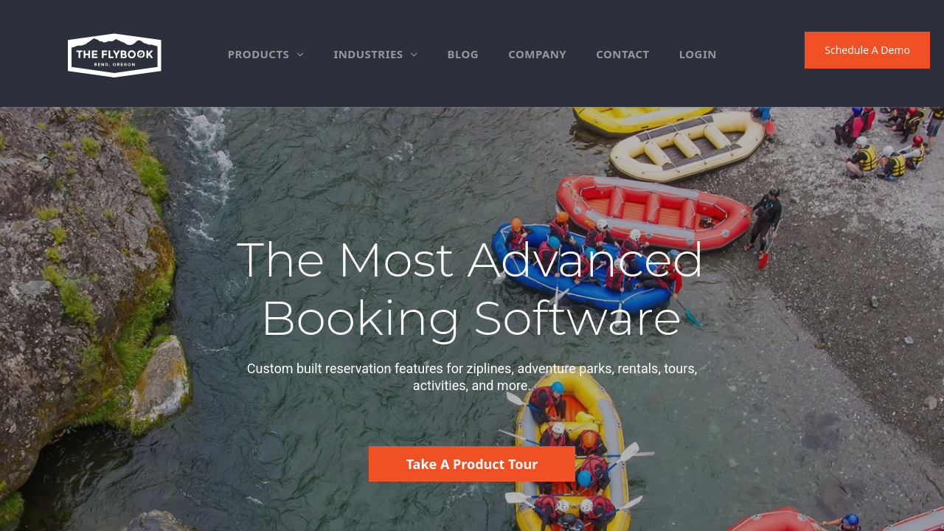The width and height of the screenshot is (944, 531).
Task: Go to the Blog page
Action: [462, 55]
